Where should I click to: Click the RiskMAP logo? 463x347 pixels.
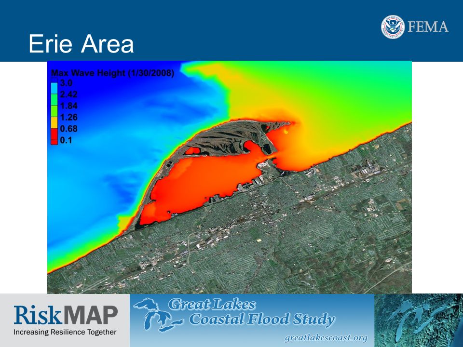[66, 315]
